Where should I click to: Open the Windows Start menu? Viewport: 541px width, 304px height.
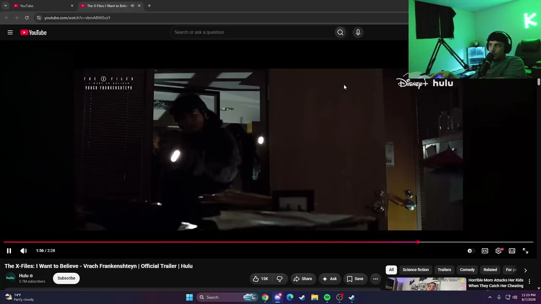click(x=189, y=297)
